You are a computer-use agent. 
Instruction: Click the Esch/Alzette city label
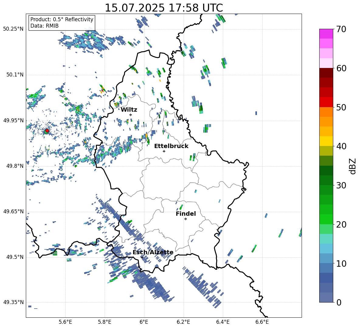click(153, 252)
